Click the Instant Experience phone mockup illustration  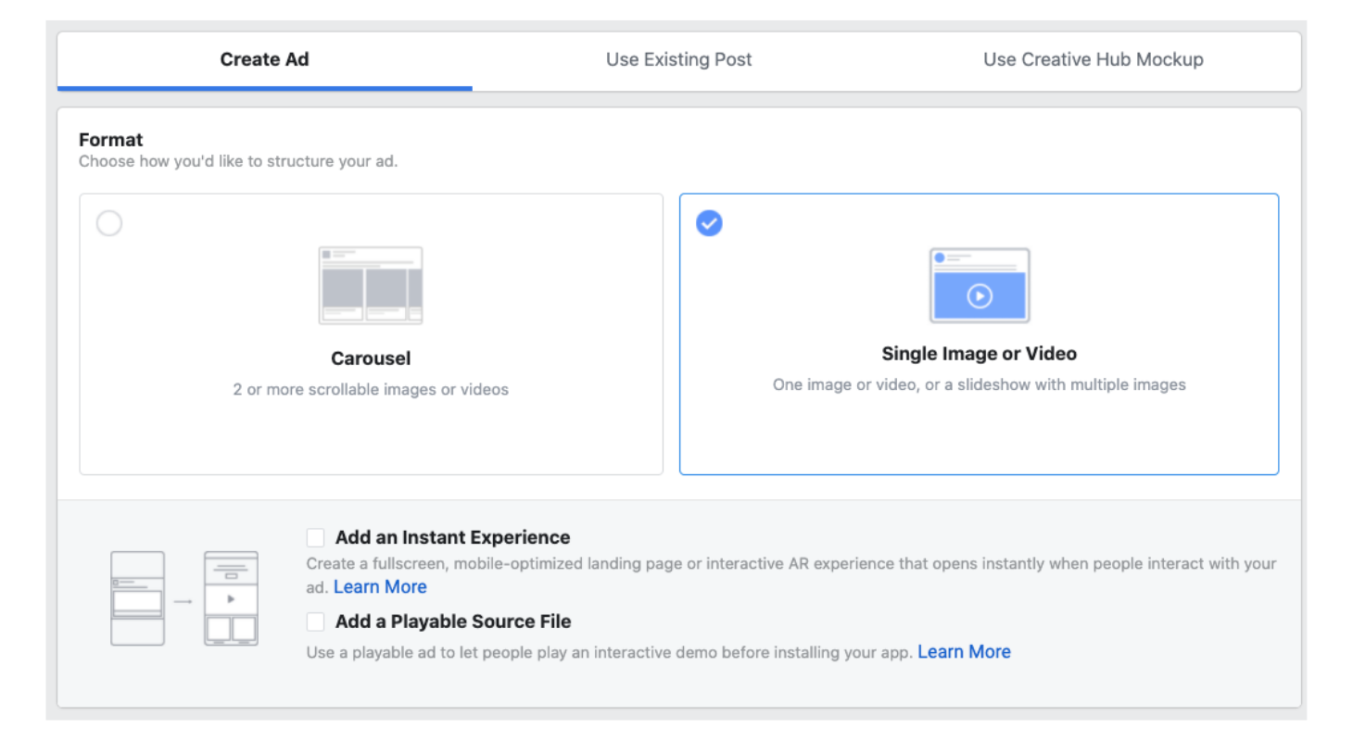pyautogui.click(x=184, y=598)
